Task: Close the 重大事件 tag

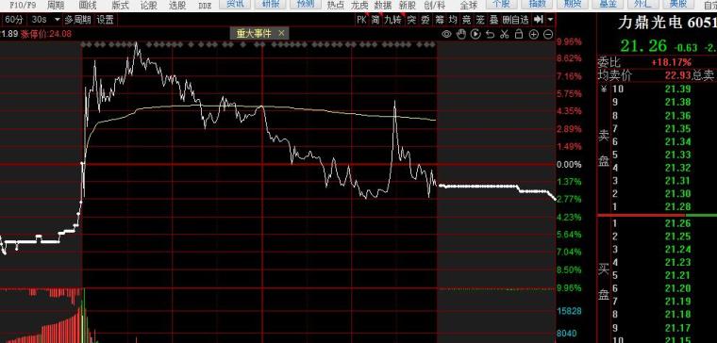Action: [281, 33]
